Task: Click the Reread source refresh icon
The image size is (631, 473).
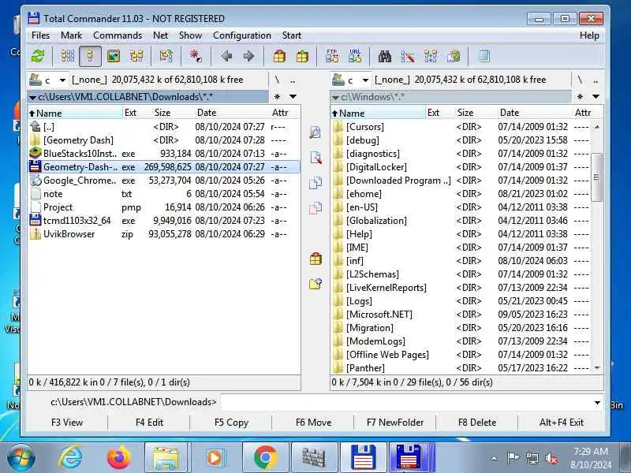Action: (38, 56)
